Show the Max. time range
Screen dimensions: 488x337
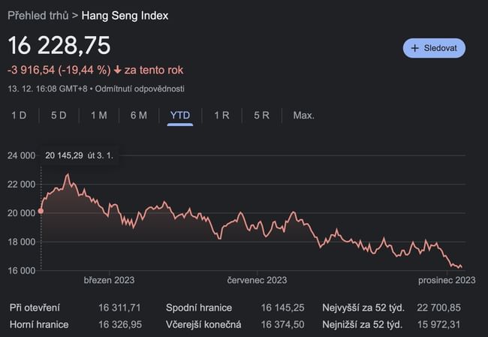[303, 115]
